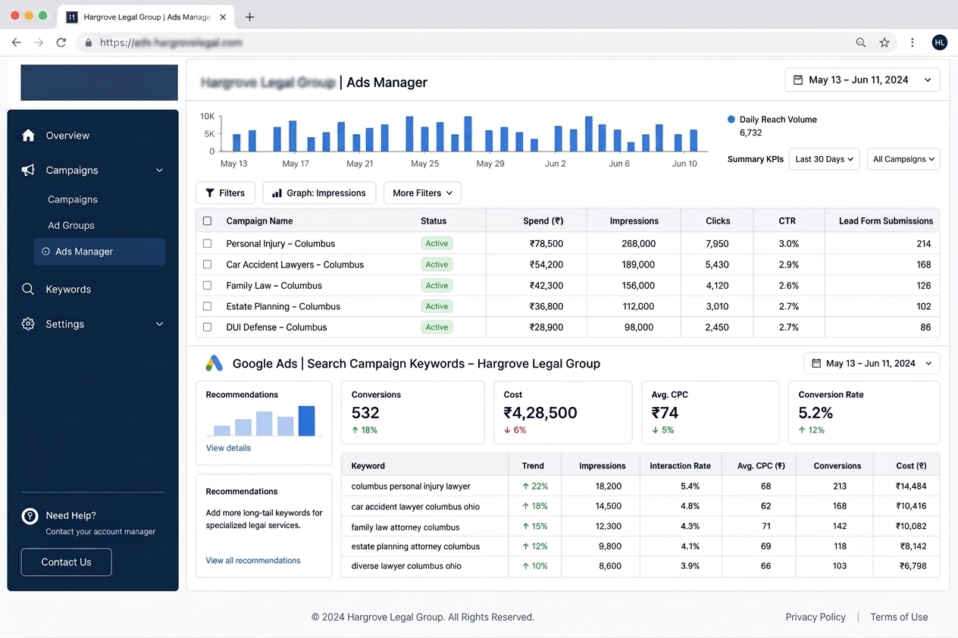
Task: Open View all recommendations link
Action: click(x=253, y=561)
